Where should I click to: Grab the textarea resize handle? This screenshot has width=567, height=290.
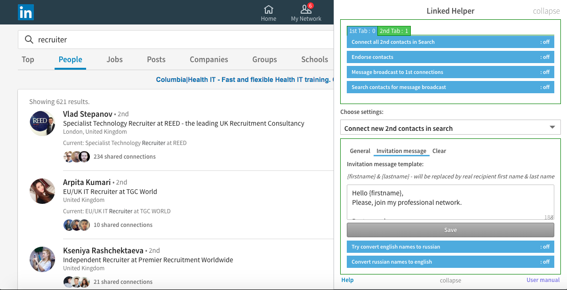[x=551, y=217]
